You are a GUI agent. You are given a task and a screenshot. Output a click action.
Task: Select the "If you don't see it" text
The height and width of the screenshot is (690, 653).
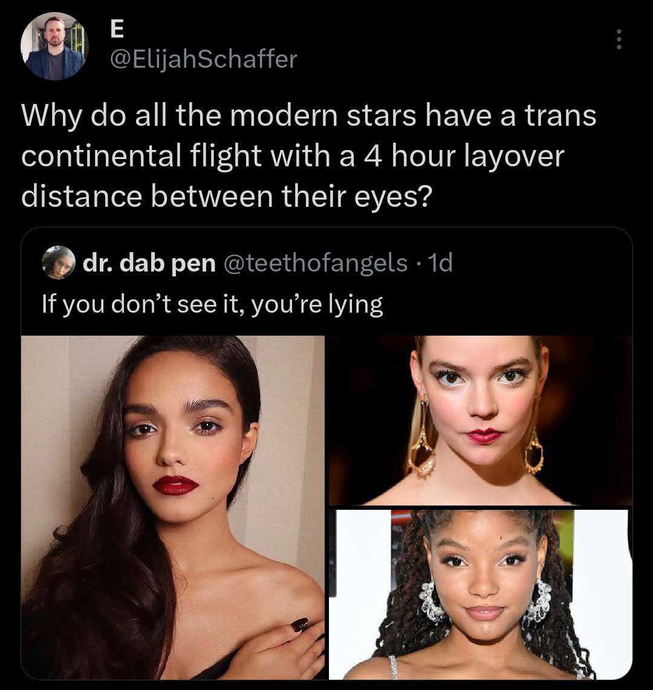coord(212,304)
